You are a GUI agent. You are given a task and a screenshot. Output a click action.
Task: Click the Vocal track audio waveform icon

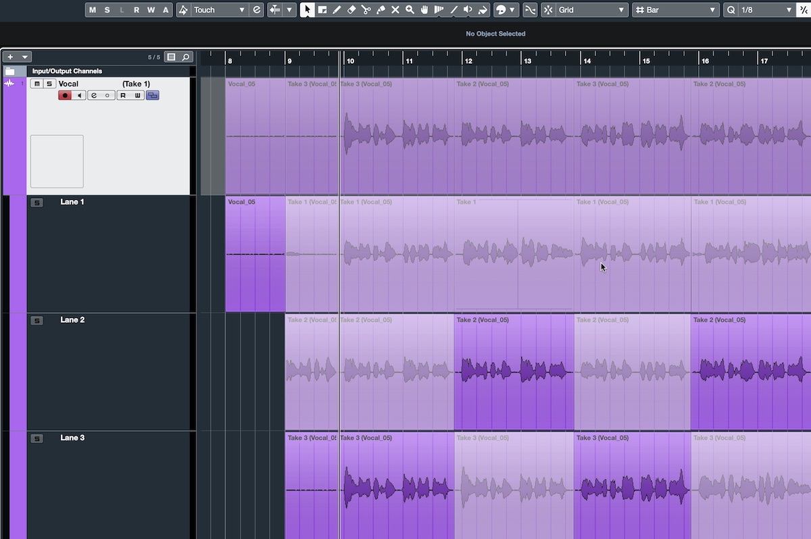point(9,84)
